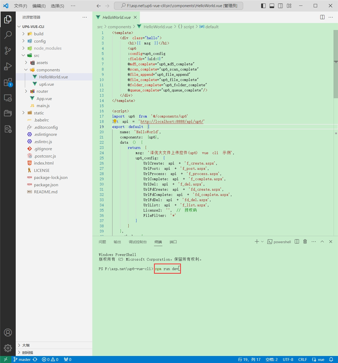
Task: Open the 文件 menu
Action: coord(20,6)
